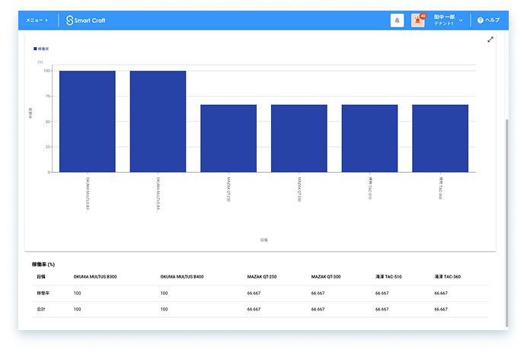This screenshot has height=356, width=527.
Task: Click the page vertical scrollbar
Action: 507,223
